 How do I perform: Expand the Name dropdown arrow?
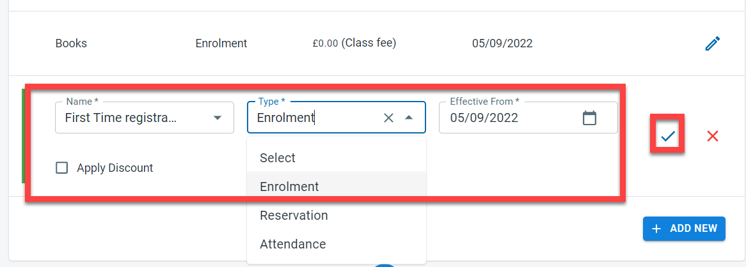pyautogui.click(x=218, y=118)
